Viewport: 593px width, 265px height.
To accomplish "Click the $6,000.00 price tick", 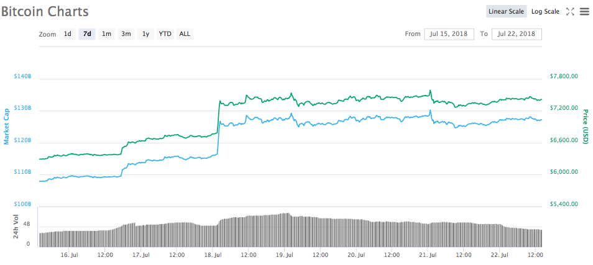I will (x=564, y=172).
